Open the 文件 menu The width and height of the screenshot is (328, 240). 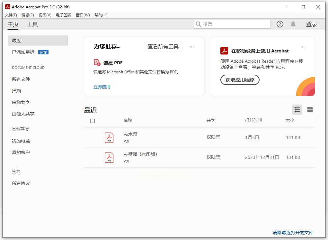(11, 15)
